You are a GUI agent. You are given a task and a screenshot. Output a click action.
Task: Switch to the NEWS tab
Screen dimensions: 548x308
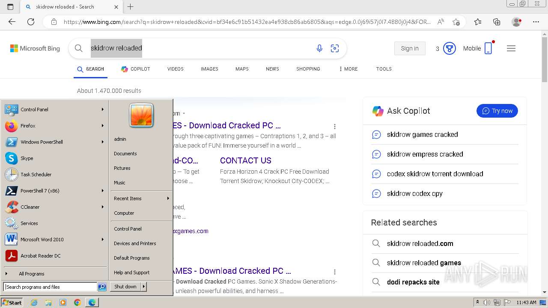[x=272, y=69]
